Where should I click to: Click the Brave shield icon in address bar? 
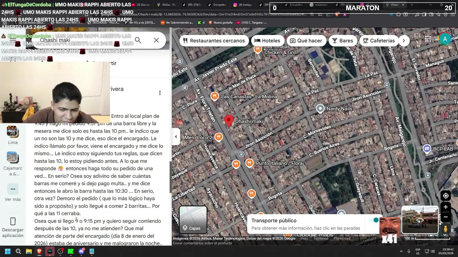tap(337, 15)
